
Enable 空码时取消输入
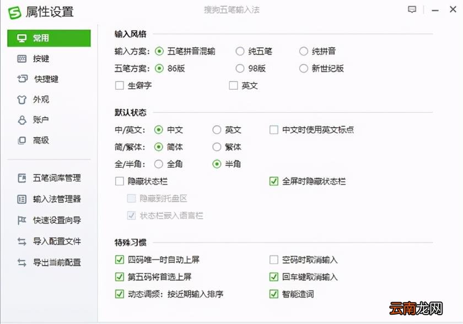274,260
